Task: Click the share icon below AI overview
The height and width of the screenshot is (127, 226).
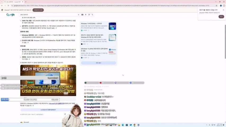Action: [65, 114]
